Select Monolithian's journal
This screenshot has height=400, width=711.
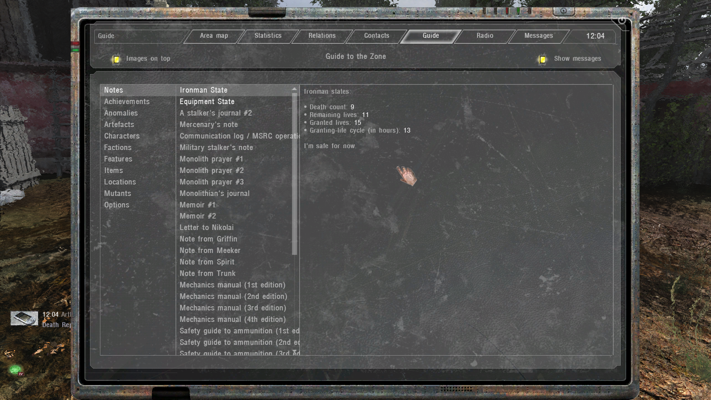point(234,194)
